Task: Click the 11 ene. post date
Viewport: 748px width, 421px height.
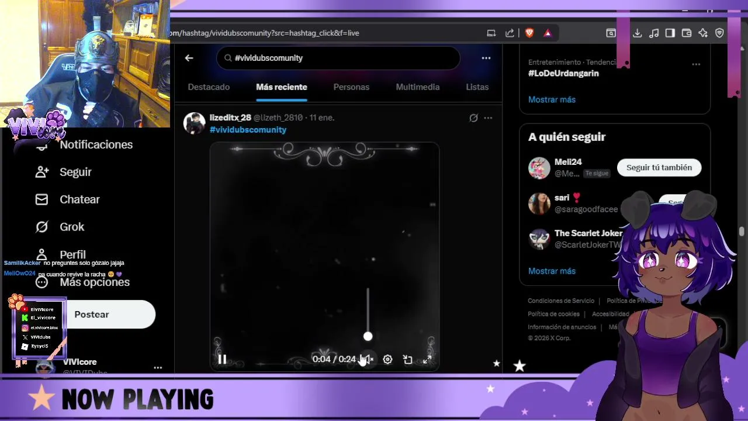Action: [x=322, y=118]
